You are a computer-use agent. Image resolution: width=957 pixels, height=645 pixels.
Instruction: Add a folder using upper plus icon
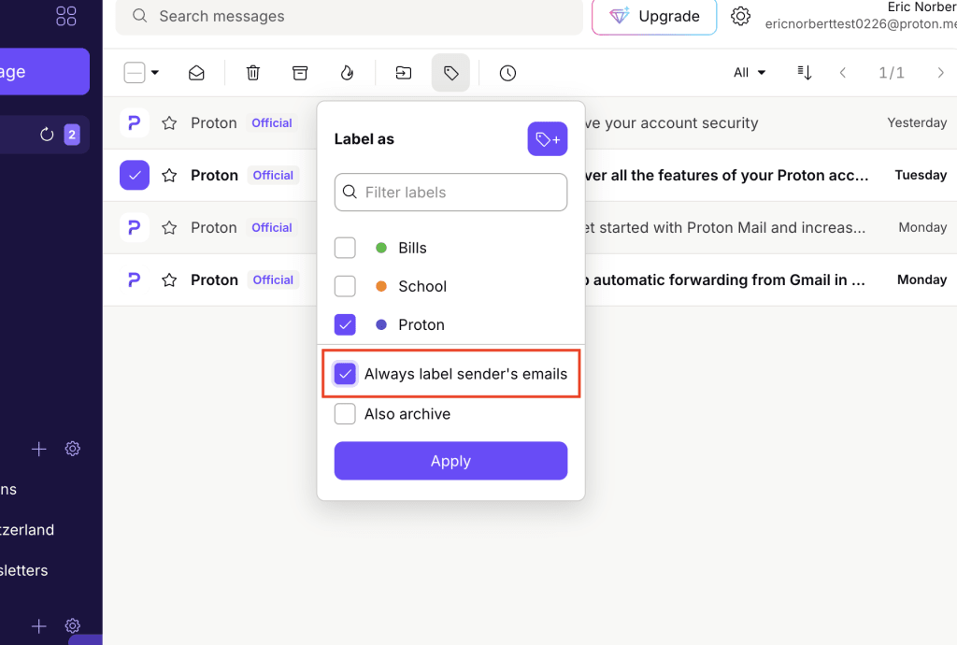(x=38, y=449)
